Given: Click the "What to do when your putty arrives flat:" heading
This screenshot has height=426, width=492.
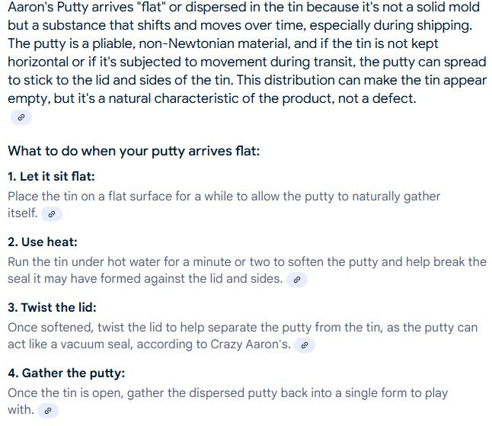Looking at the screenshot, I should pos(134,151).
